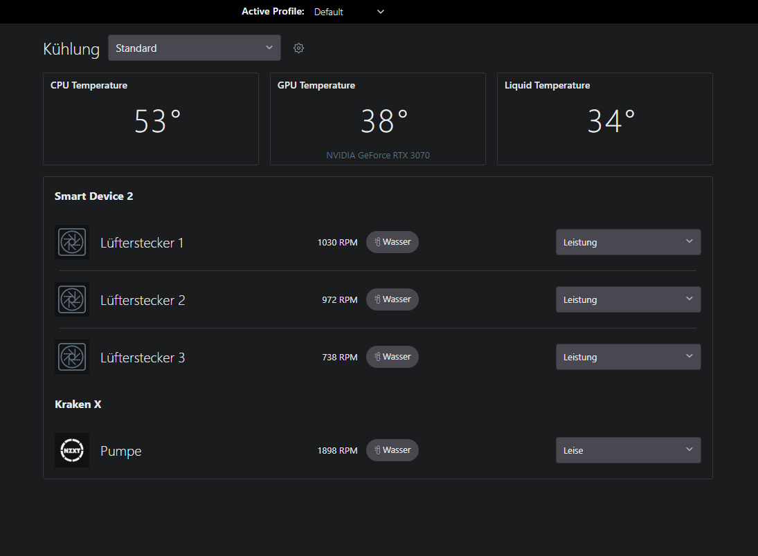Click the Kraken X heading
The height and width of the screenshot is (556, 758).
pyautogui.click(x=78, y=405)
